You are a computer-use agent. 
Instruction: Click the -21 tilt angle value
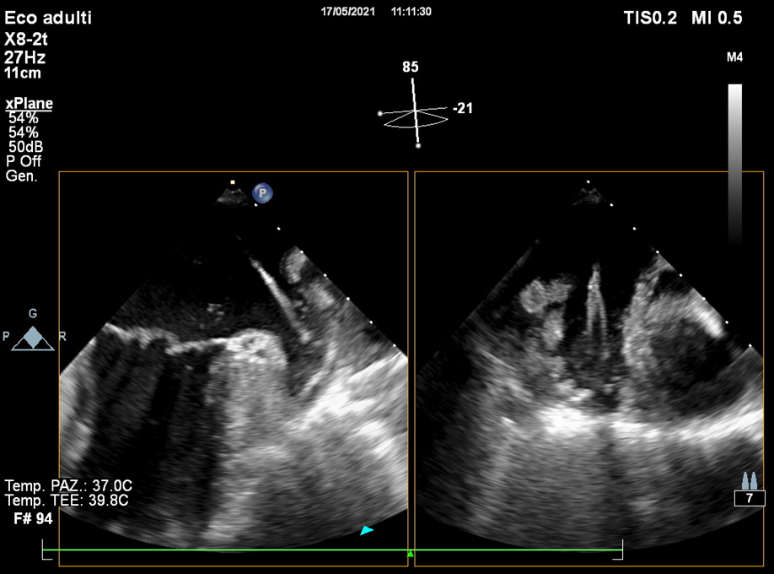465,108
